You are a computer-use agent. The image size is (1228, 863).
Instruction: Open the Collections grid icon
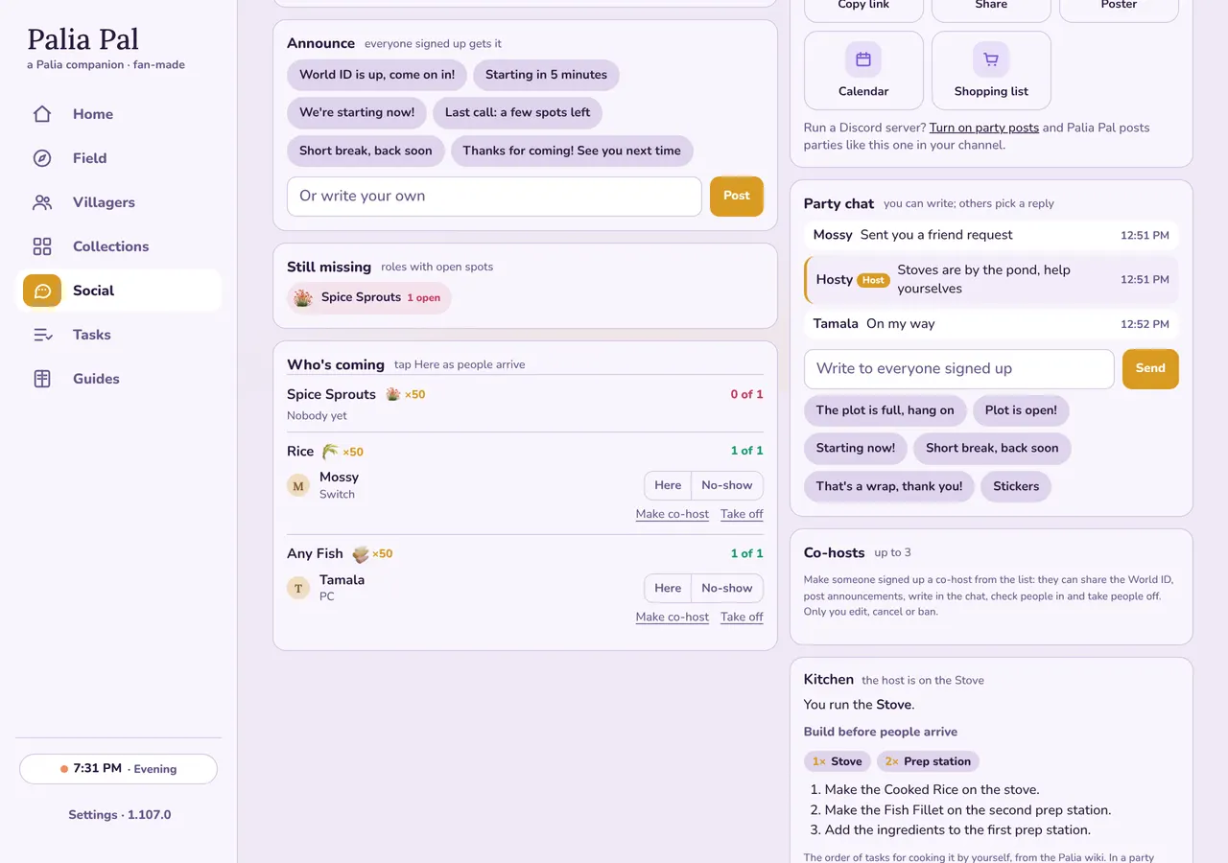[42, 246]
